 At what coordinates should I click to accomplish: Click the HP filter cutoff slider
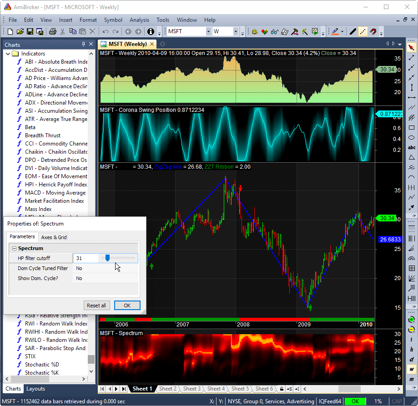click(108, 258)
